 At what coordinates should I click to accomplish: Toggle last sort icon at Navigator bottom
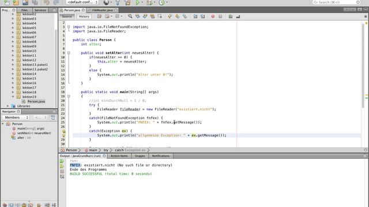[x=54, y=205]
